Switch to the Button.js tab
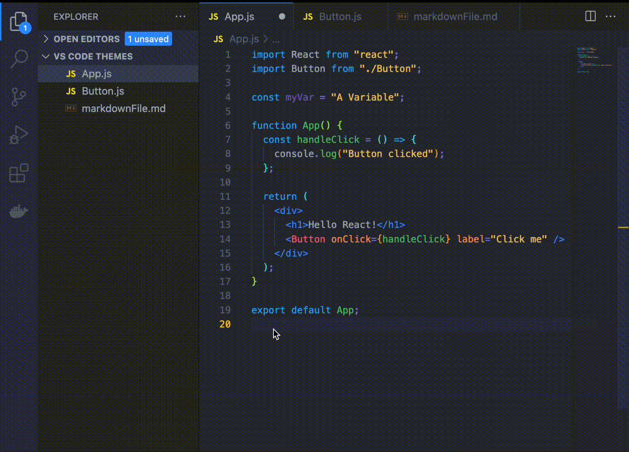 coord(340,16)
